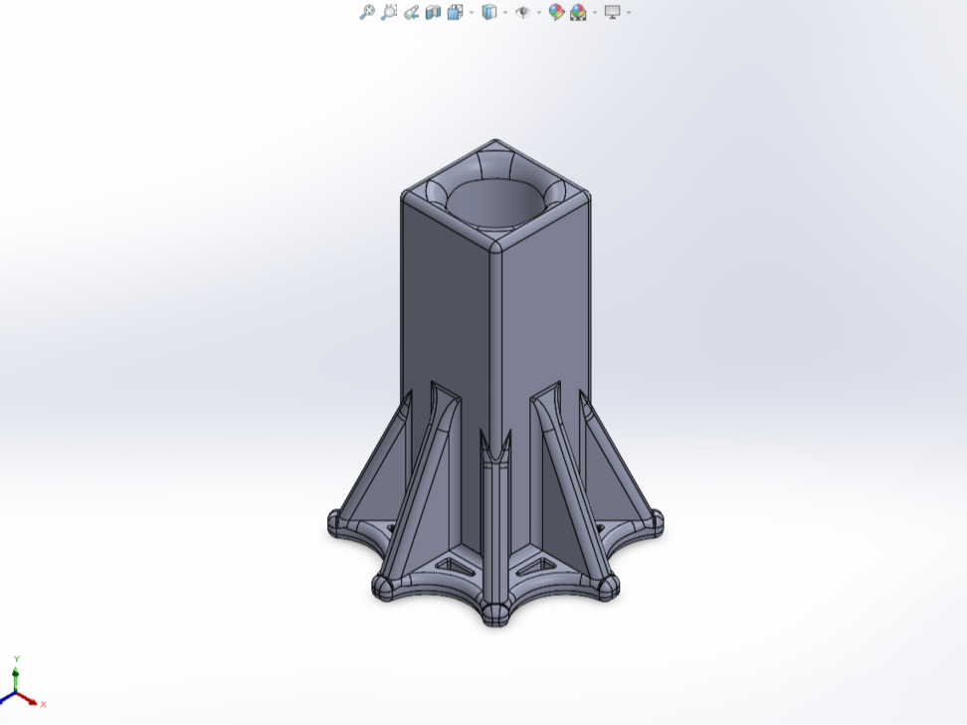Click the Zoom to Fit icon
Screen dimensions: 967x725
tap(367, 12)
